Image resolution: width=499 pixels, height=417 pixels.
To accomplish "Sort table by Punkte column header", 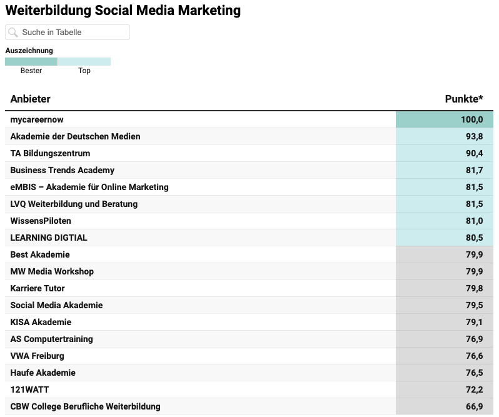I will click(464, 99).
